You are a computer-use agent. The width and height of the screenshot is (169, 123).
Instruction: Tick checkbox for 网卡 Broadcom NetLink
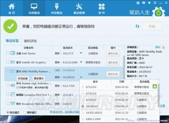8,103
